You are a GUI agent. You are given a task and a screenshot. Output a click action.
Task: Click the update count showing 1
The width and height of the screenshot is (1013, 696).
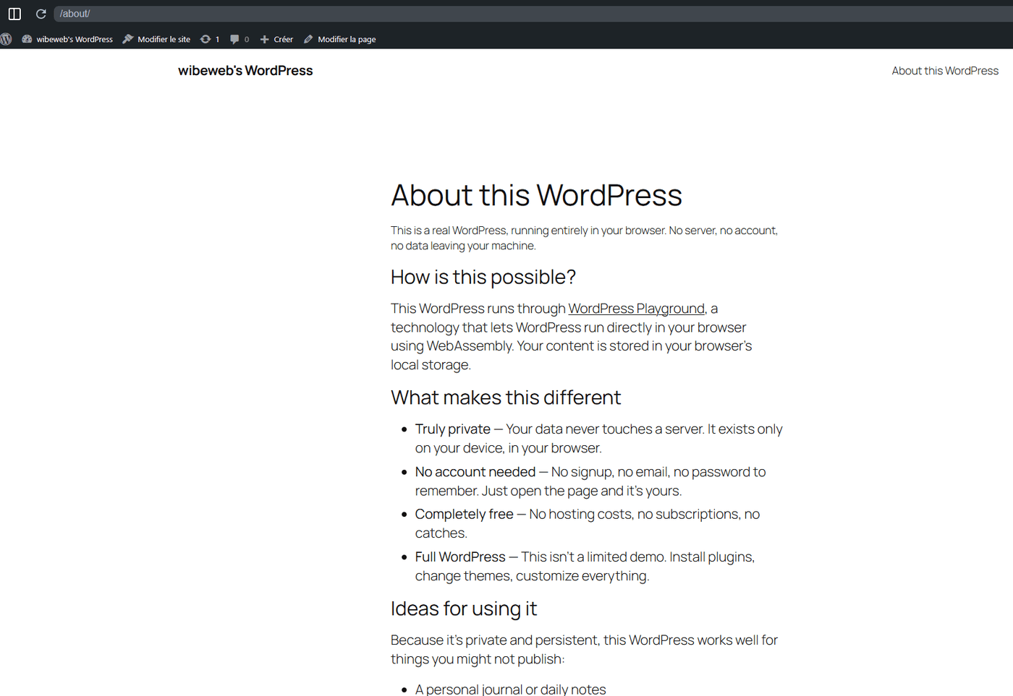(218, 39)
